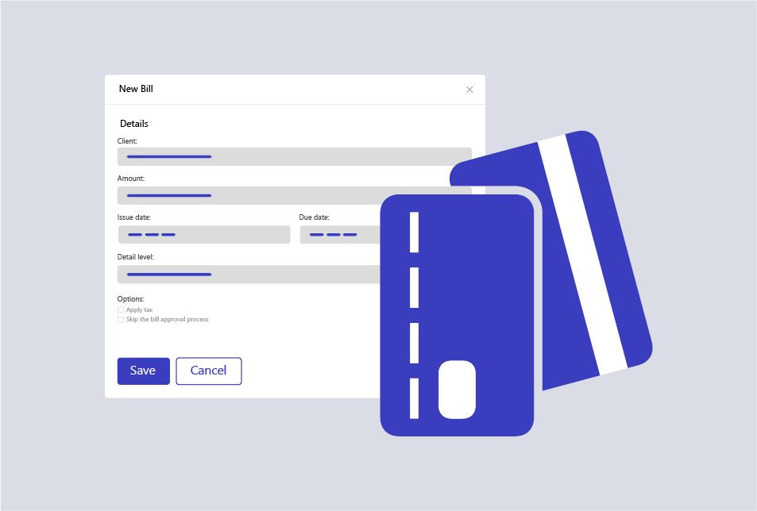Enable the Apply tax checkbox
The width and height of the screenshot is (757, 511).
click(121, 310)
